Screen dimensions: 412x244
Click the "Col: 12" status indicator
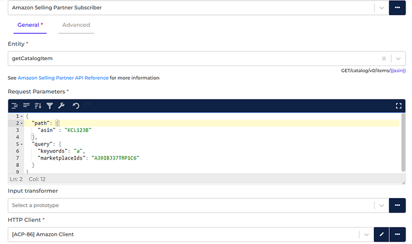click(37, 179)
